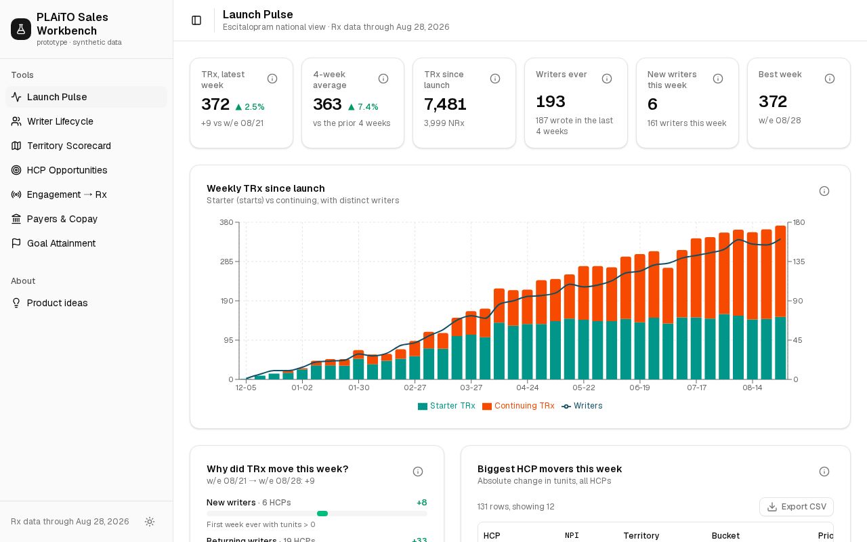Open Payers & Copay tool
The width and height of the screenshot is (867, 542).
click(x=86, y=219)
